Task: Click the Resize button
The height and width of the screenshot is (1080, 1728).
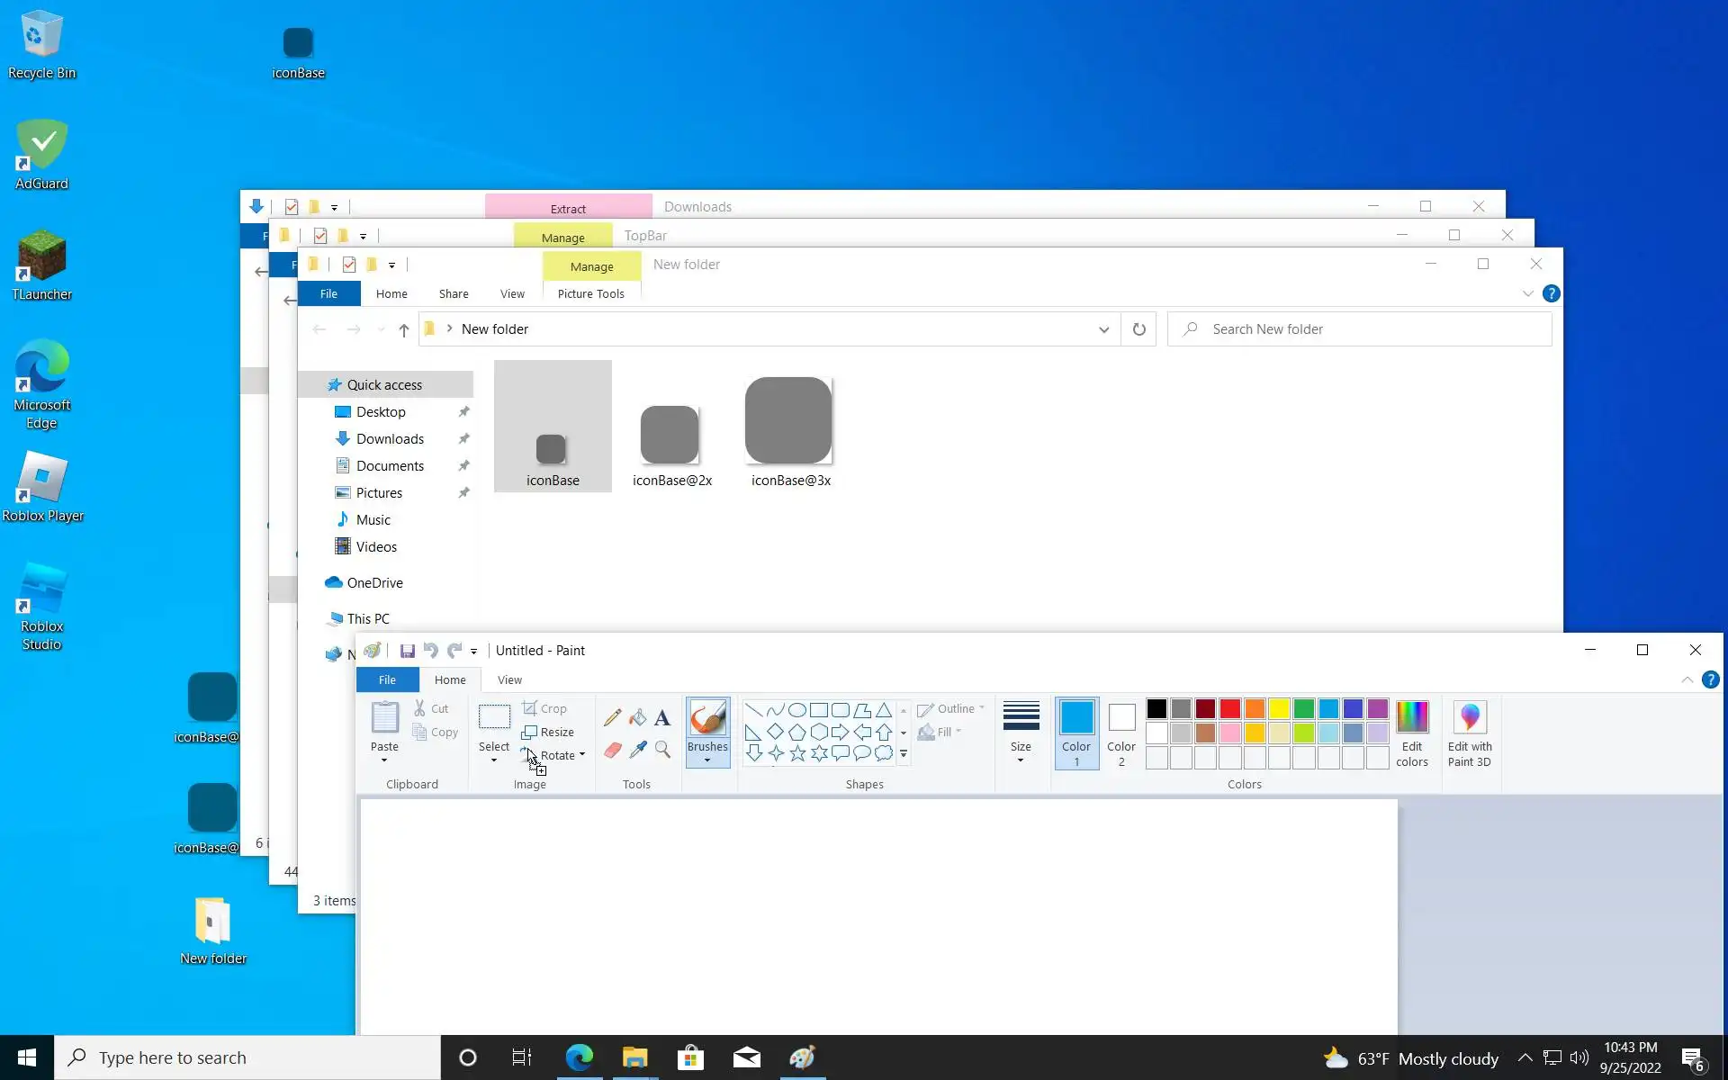Action: pyautogui.click(x=548, y=733)
